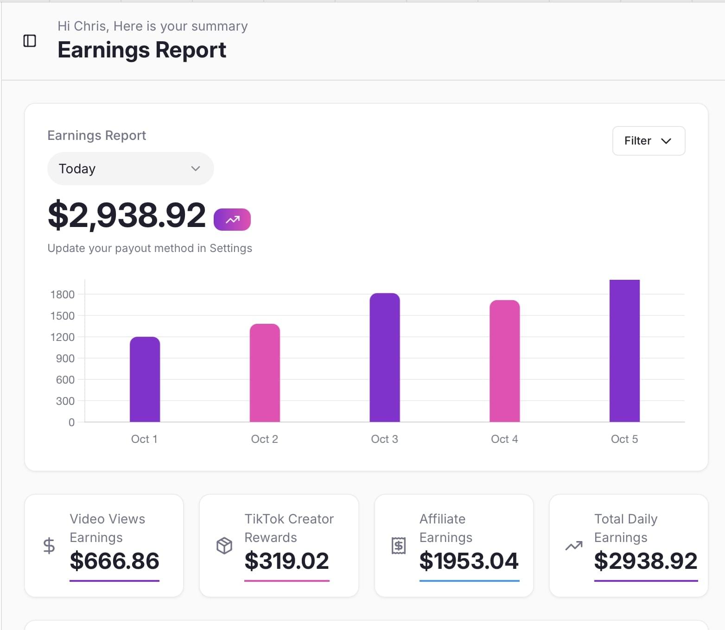Viewport: 725px width, 630px height.
Task: Click the purple trending-up badge
Action: tap(232, 220)
